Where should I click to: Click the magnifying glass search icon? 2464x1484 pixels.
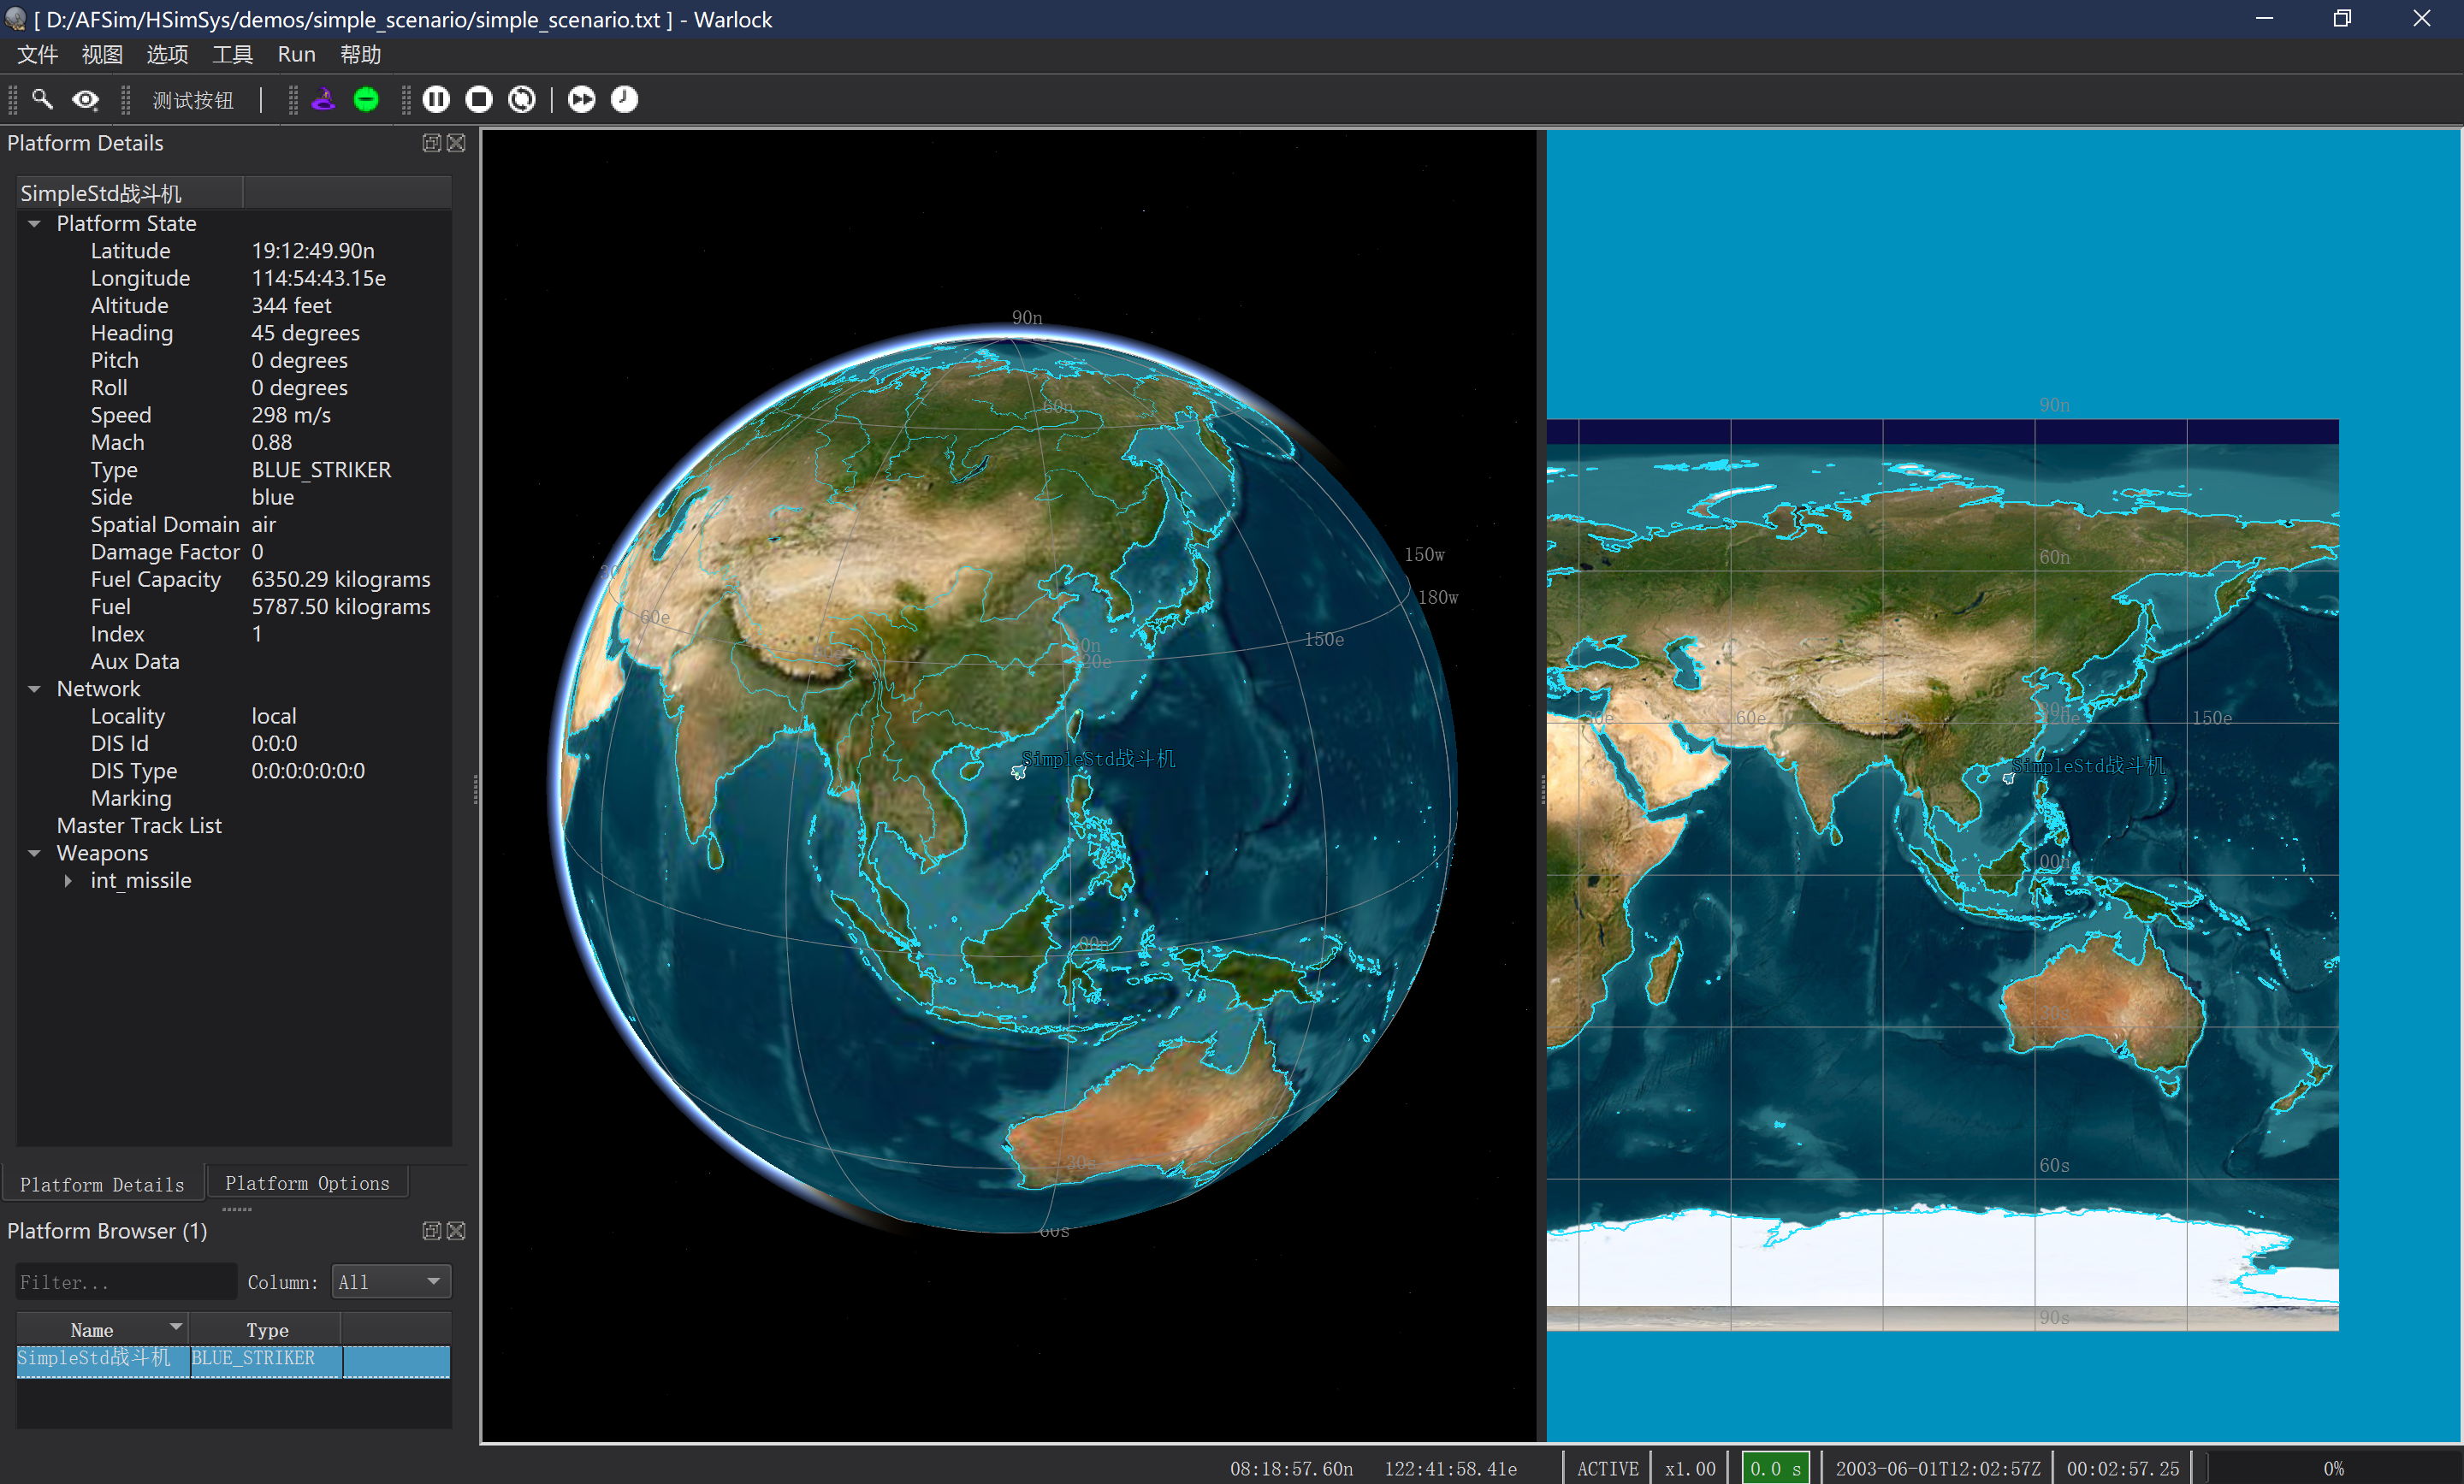pos(42,99)
